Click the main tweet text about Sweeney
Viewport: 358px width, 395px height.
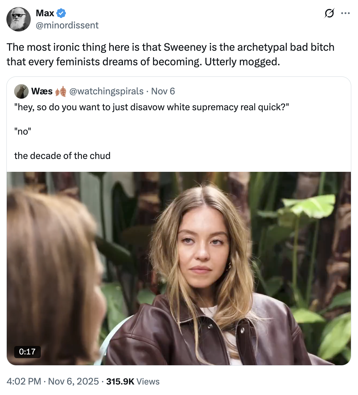pos(170,54)
